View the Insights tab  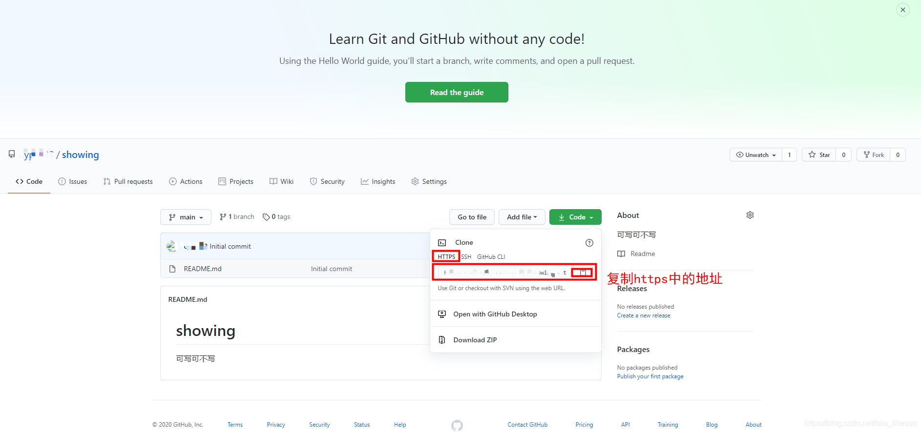(x=378, y=181)
